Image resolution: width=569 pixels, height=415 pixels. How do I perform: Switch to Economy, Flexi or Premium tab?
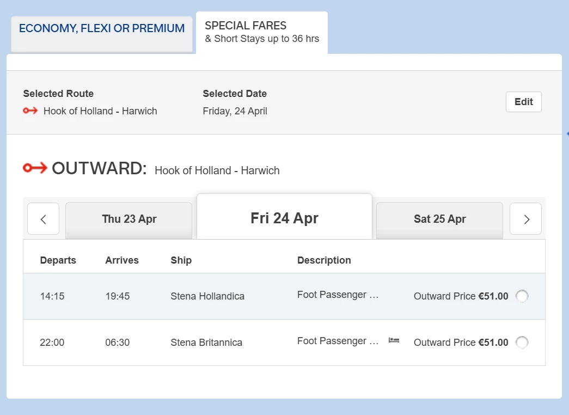tap(102, 29)
